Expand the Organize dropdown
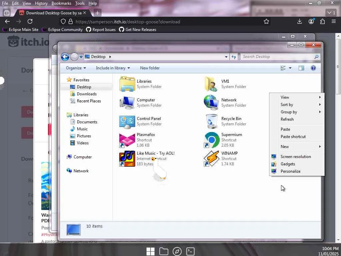The width and height of the screenshot is (341, 256). pyautogui.click(x=76, y=68)
